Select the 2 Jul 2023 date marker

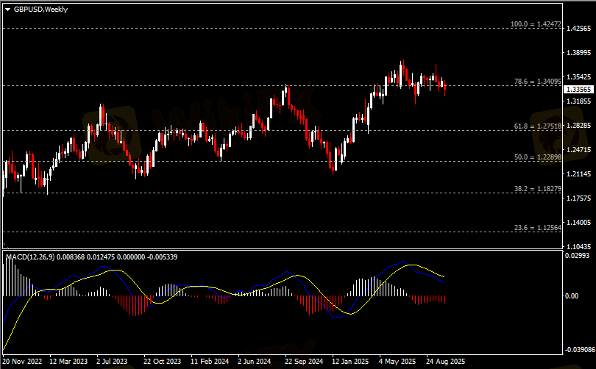point(112,362)
